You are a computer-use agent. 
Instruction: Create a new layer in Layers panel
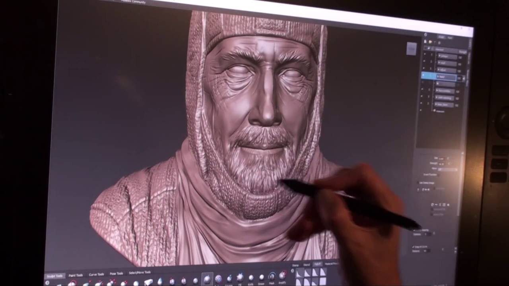point(425,41)
